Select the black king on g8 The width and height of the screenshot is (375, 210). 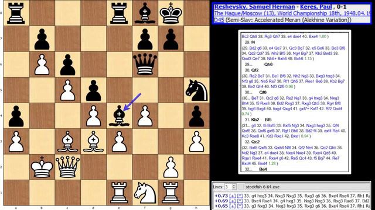[x=171, y=13]
